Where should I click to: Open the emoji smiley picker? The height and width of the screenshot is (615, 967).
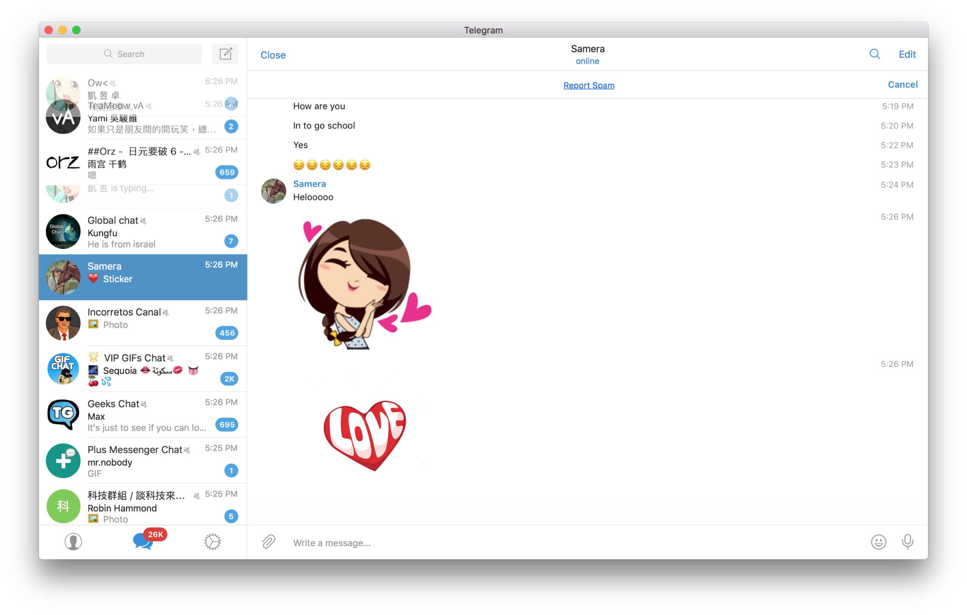coord(878,542)
